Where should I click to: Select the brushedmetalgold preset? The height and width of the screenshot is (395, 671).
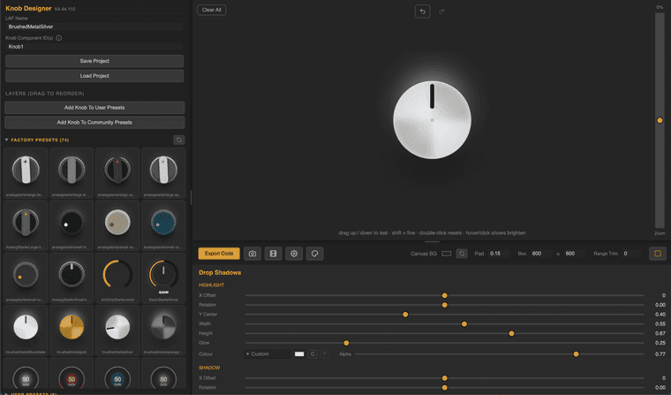pos(72,330)
